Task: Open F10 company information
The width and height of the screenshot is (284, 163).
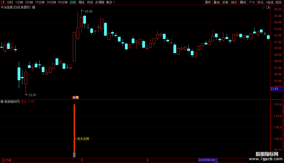Action: (x=252, y=2)
